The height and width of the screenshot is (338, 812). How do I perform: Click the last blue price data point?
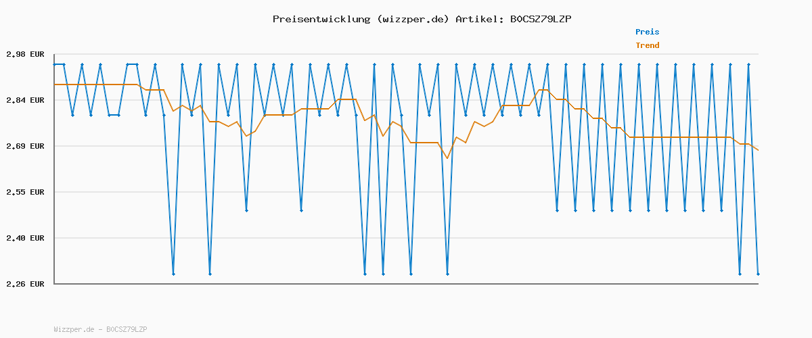point(758,274)
